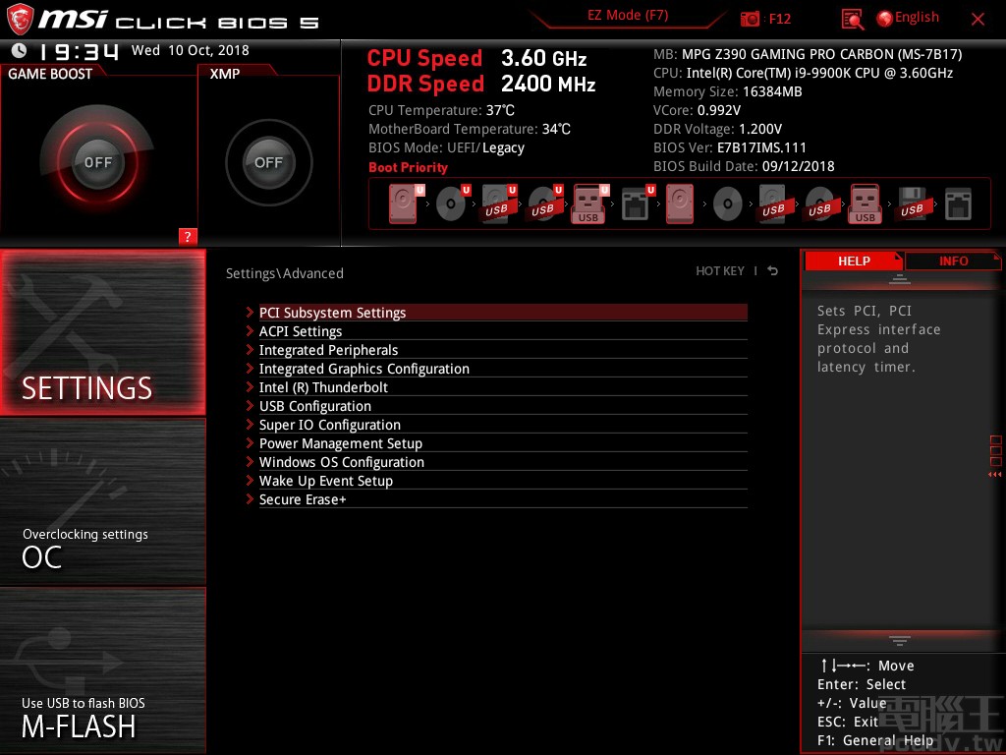The image size is (1006, 755).
Task: Select the UEFI USB key boot icon
Action: tap(589, 203)
